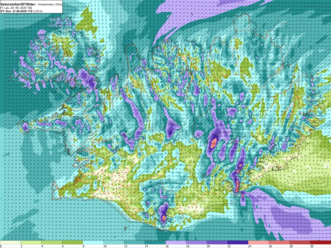
Task: Click legend tick label 24
Action: click(250, 246)
